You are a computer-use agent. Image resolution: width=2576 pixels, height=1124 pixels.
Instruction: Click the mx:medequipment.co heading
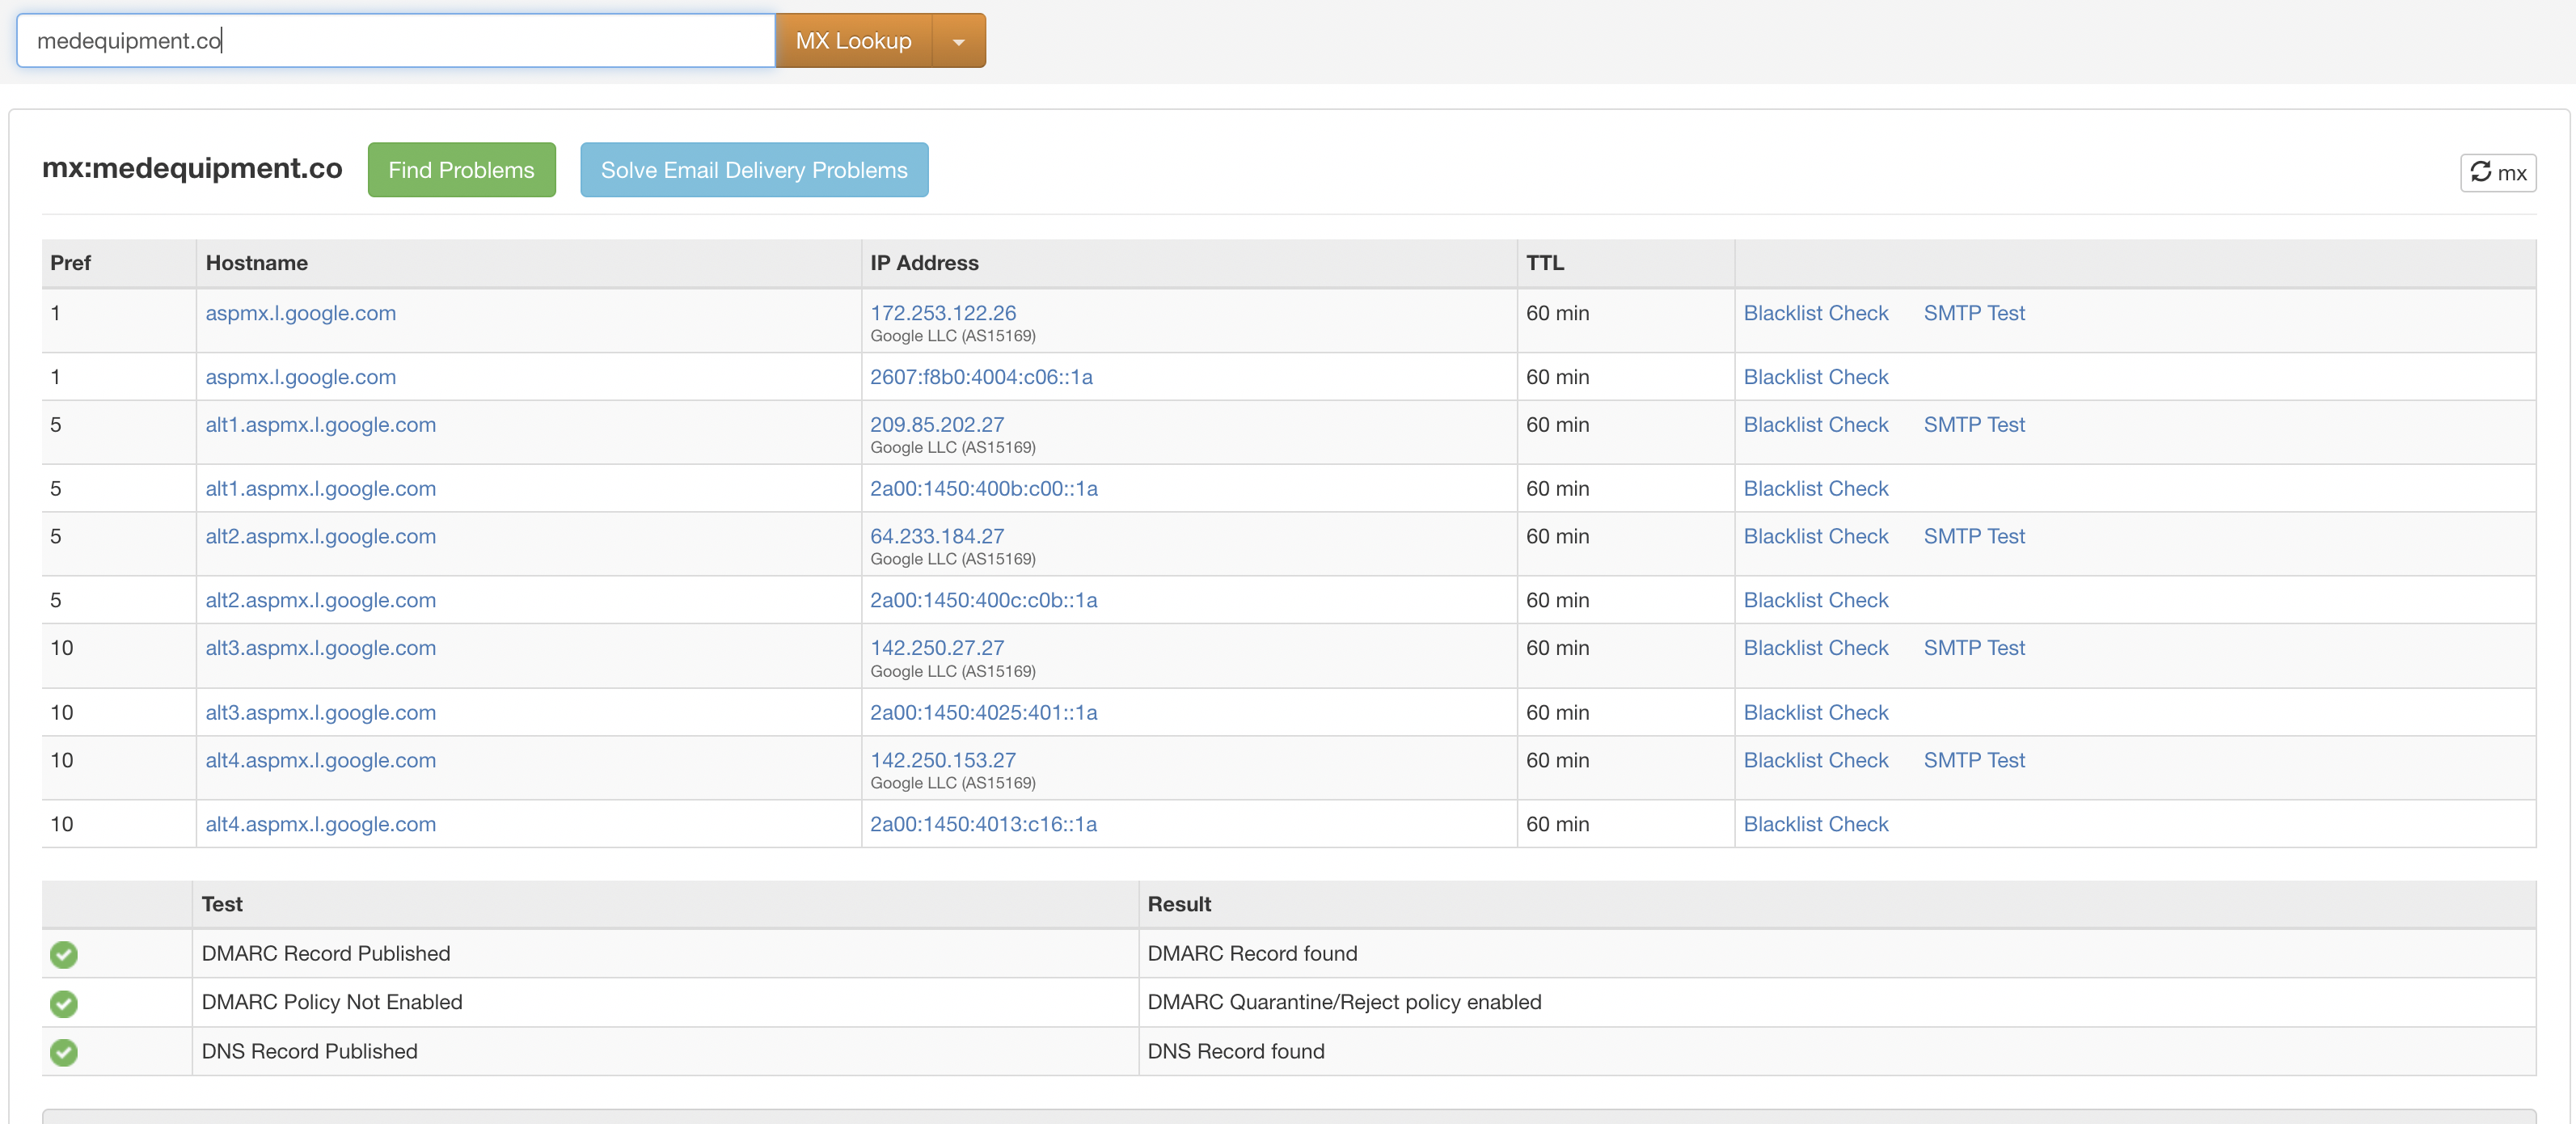[x=192, y=168]
